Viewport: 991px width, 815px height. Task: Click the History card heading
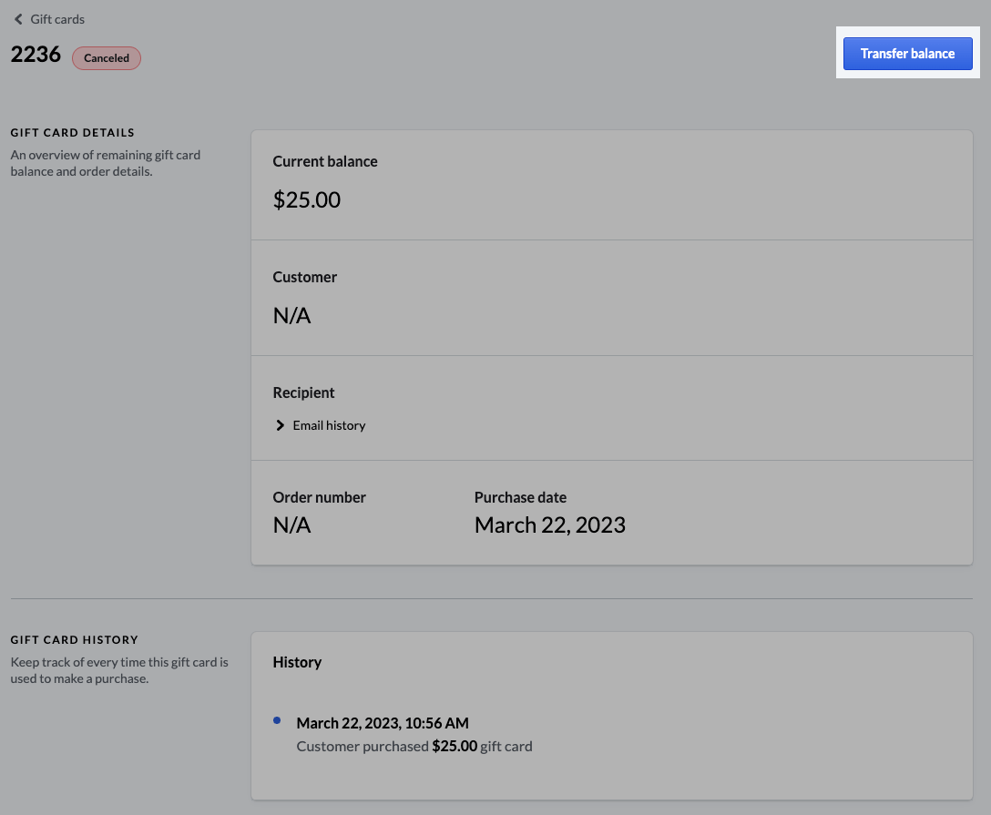(x=297, y=662)
